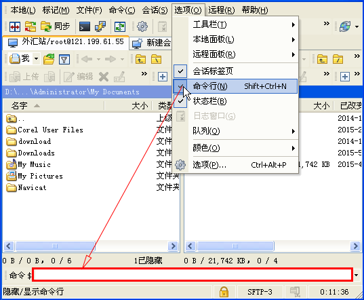Open preferences gear icon in toolbar
Image resolution: width=364 pixels, height=300 pixels.
coord(142,26)
